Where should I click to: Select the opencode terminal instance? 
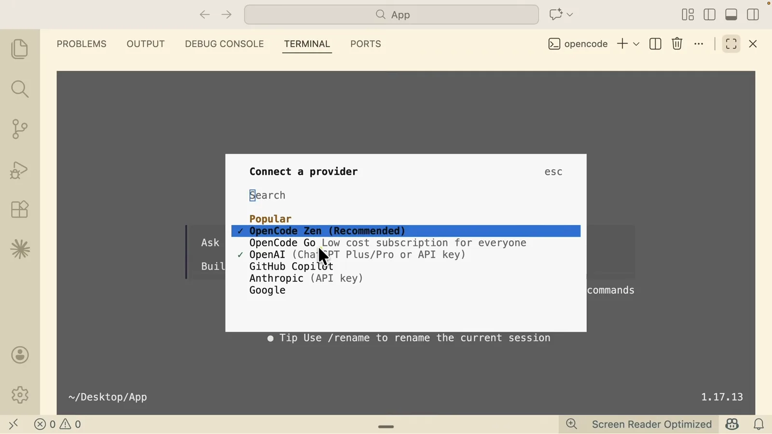(578, 44)
